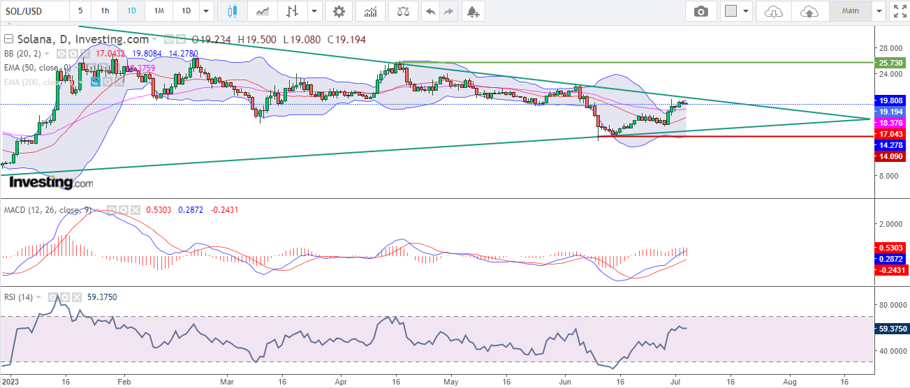Click the 25.730 green price label

point(891,62)
